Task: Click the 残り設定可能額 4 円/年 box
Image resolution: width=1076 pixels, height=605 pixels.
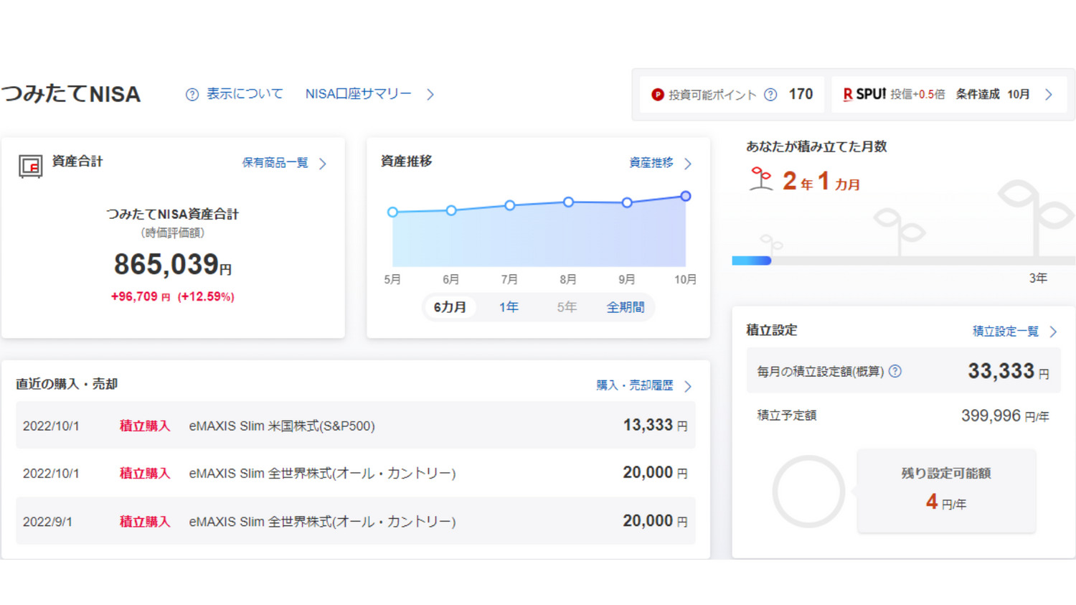Action: [946, 491]
